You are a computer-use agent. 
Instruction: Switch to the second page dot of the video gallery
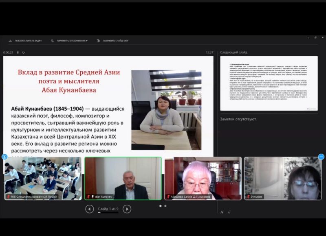[165, 206]
